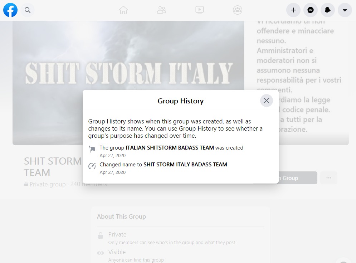The width and height of the screenshot is (356, 263).
Task: Close the Group History dialog
Action: click(267, 101)
